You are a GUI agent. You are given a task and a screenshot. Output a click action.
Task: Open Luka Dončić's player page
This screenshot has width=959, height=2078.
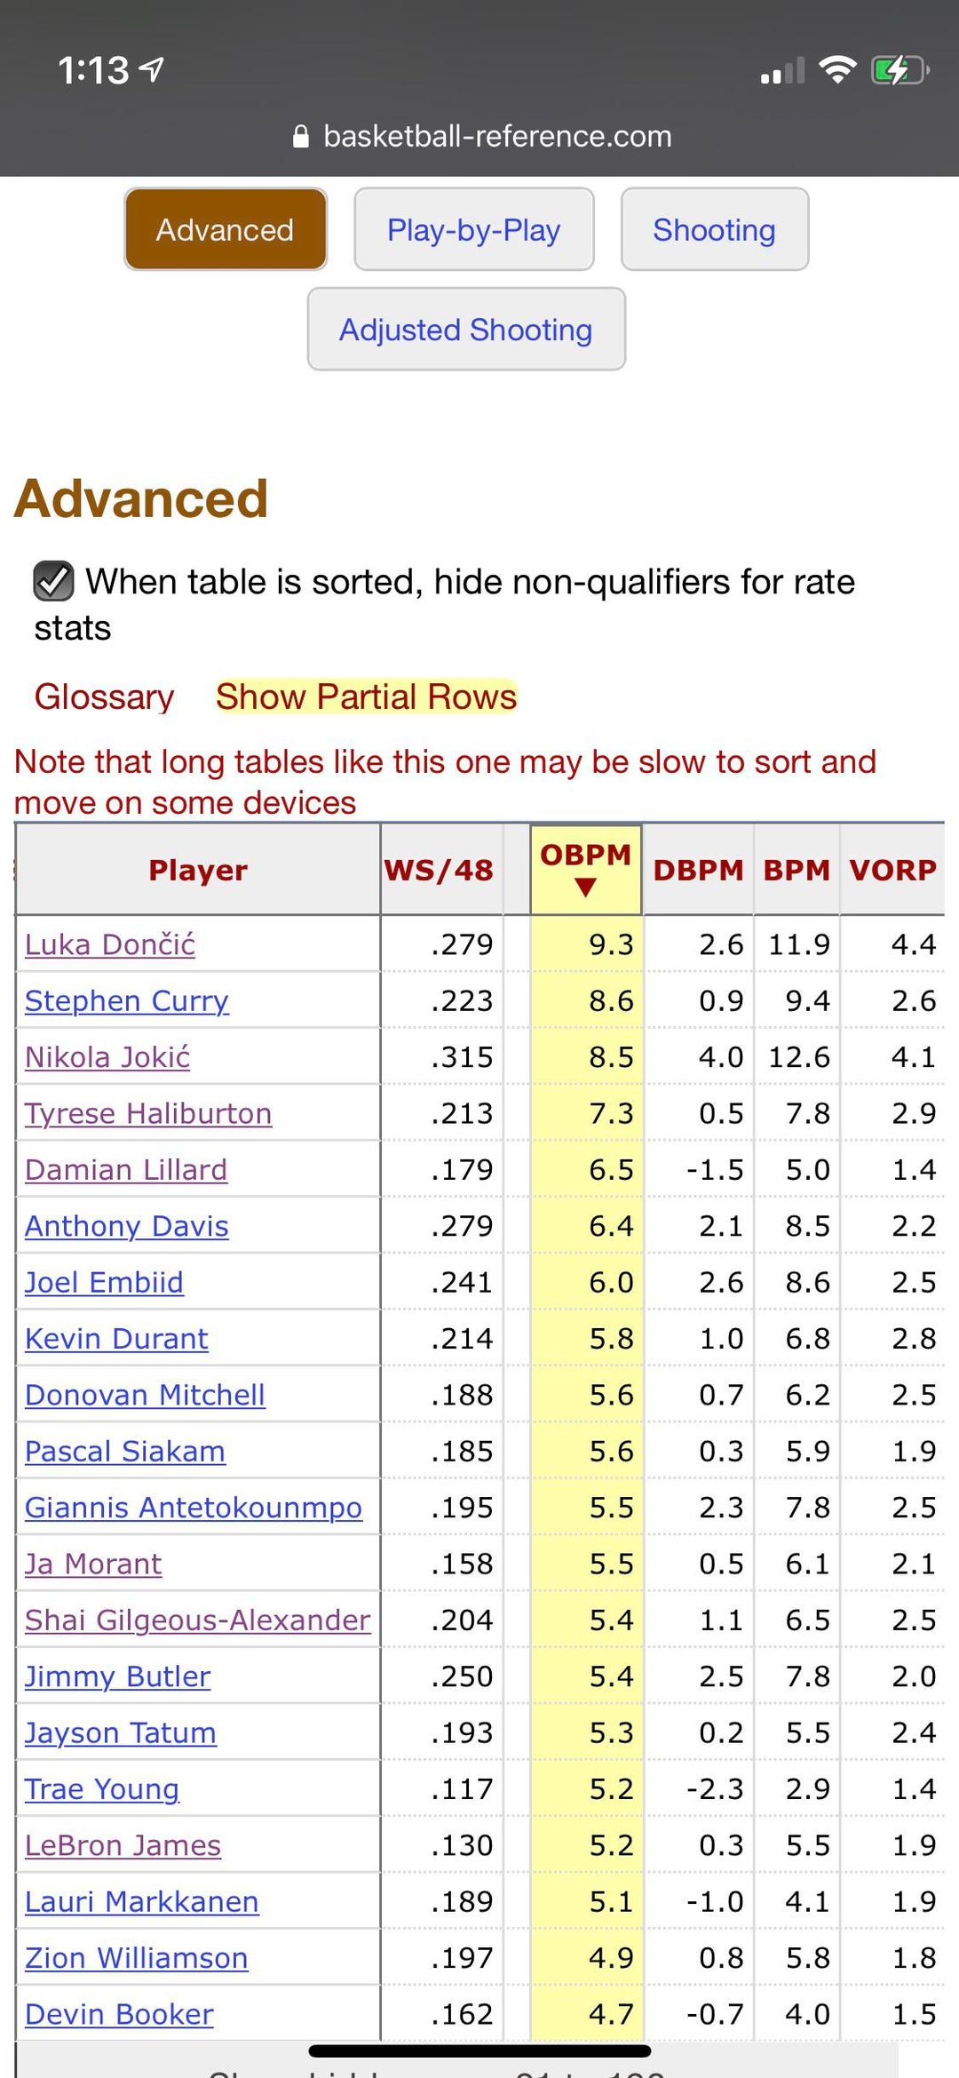coord(110,944)
